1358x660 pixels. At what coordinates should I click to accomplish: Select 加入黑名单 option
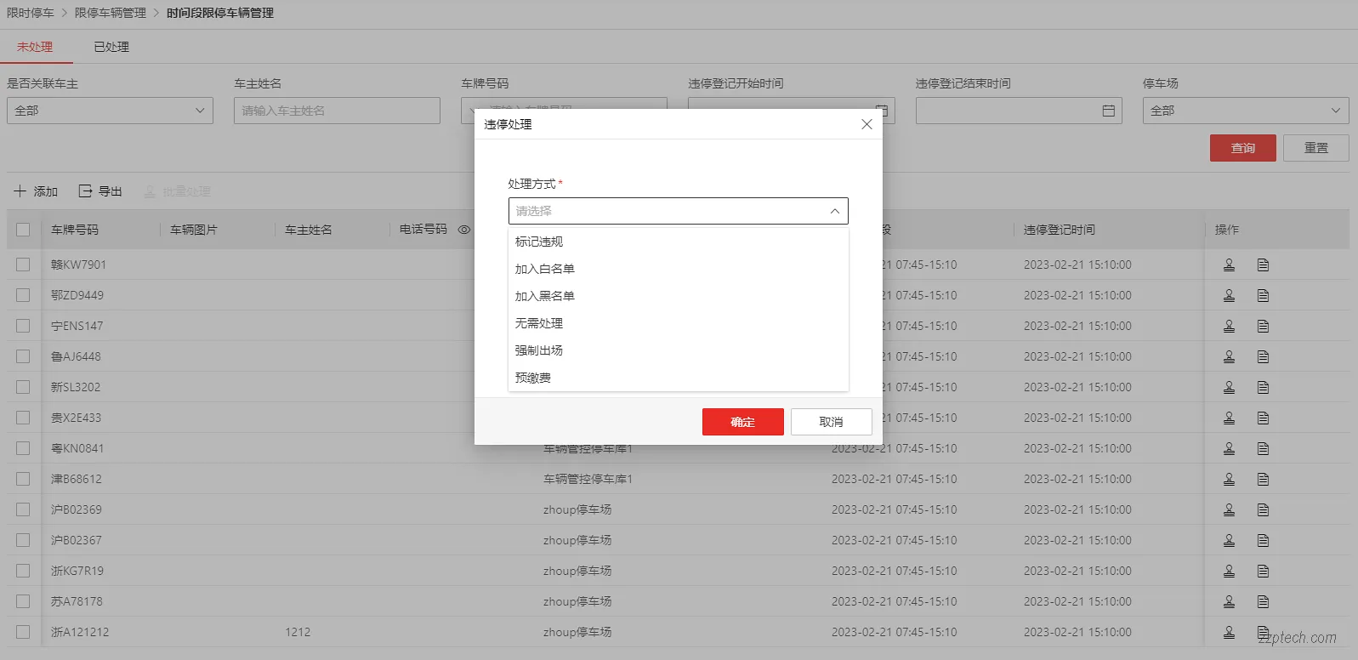tap(678, 296)
